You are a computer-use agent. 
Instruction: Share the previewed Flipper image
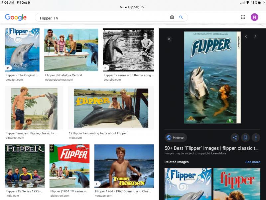[235, 138]
